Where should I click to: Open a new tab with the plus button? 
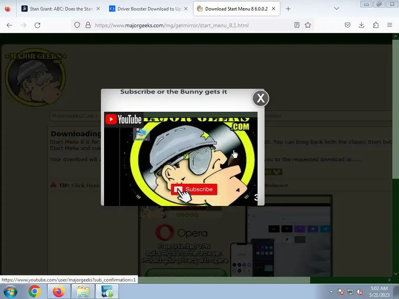click(x=288, y=9)
